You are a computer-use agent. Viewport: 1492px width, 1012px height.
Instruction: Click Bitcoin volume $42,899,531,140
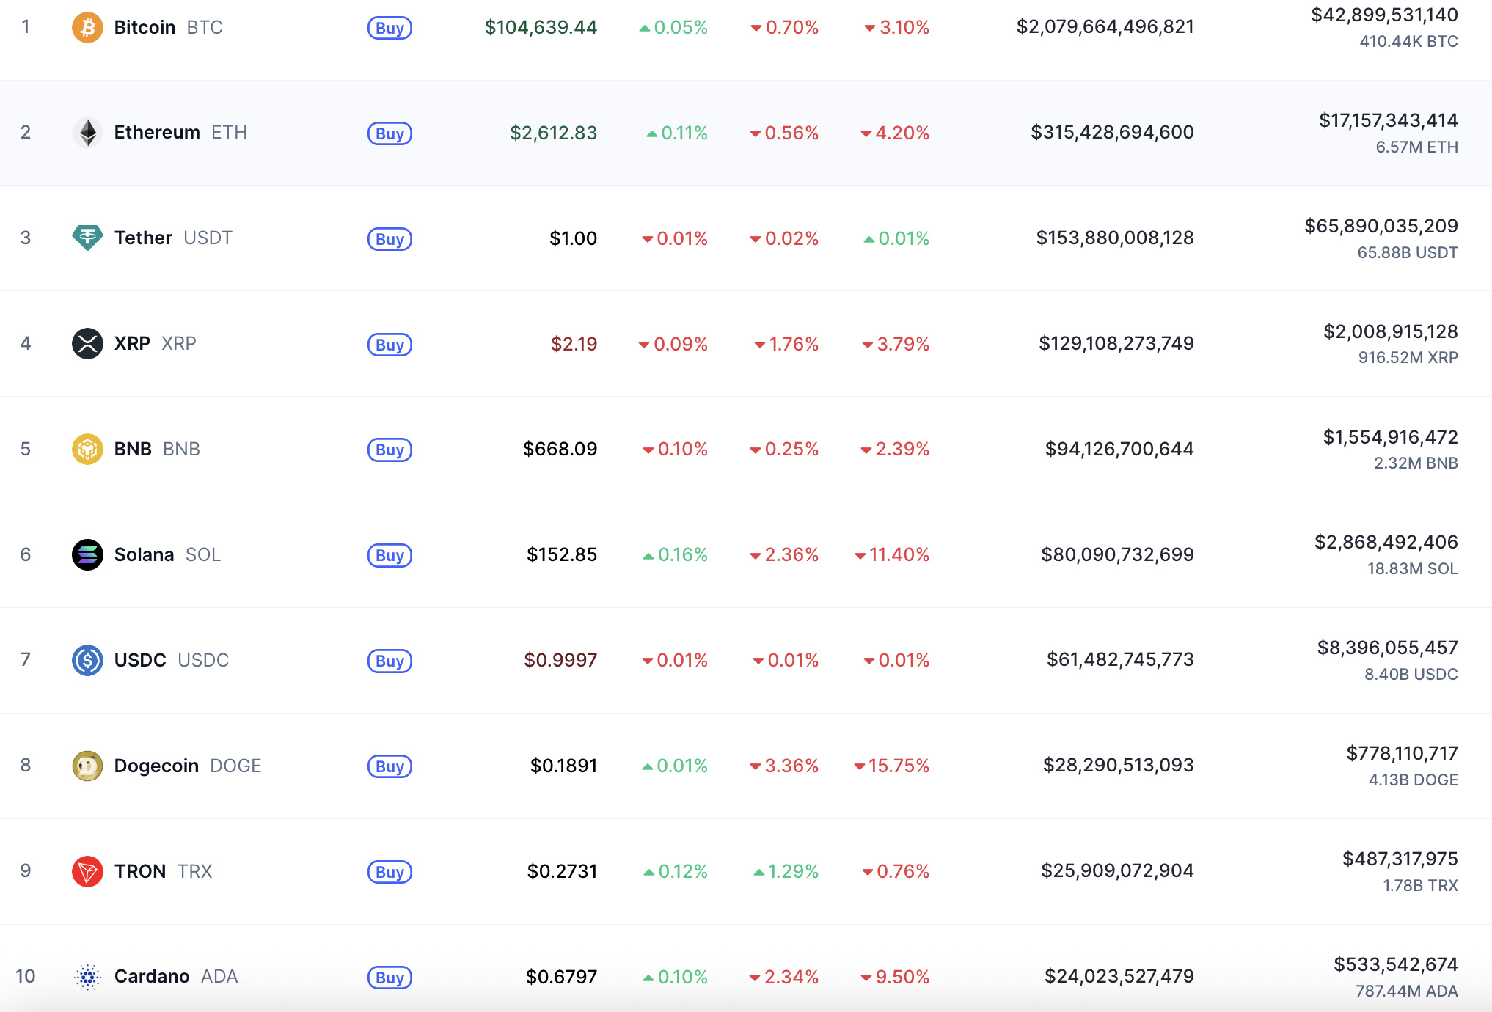1384,15
